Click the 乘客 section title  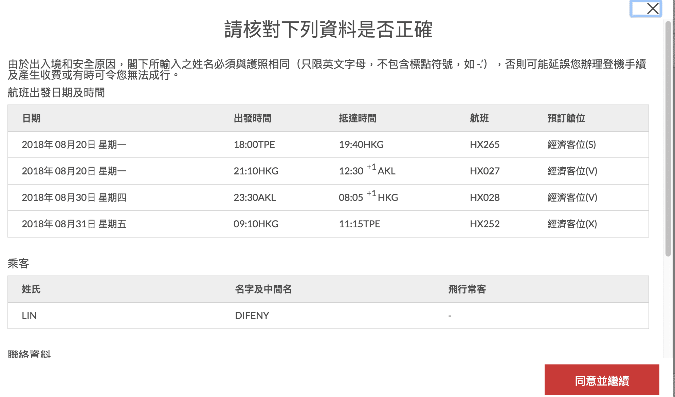(18, 264)
